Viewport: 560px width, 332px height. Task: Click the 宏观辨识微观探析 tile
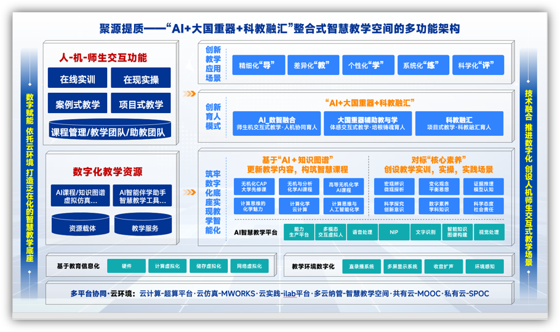[394, 187]
